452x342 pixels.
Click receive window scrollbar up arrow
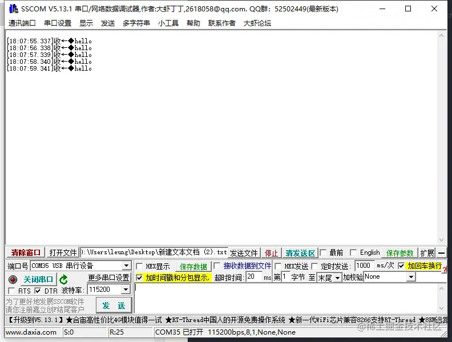click(x=441, y=36)
